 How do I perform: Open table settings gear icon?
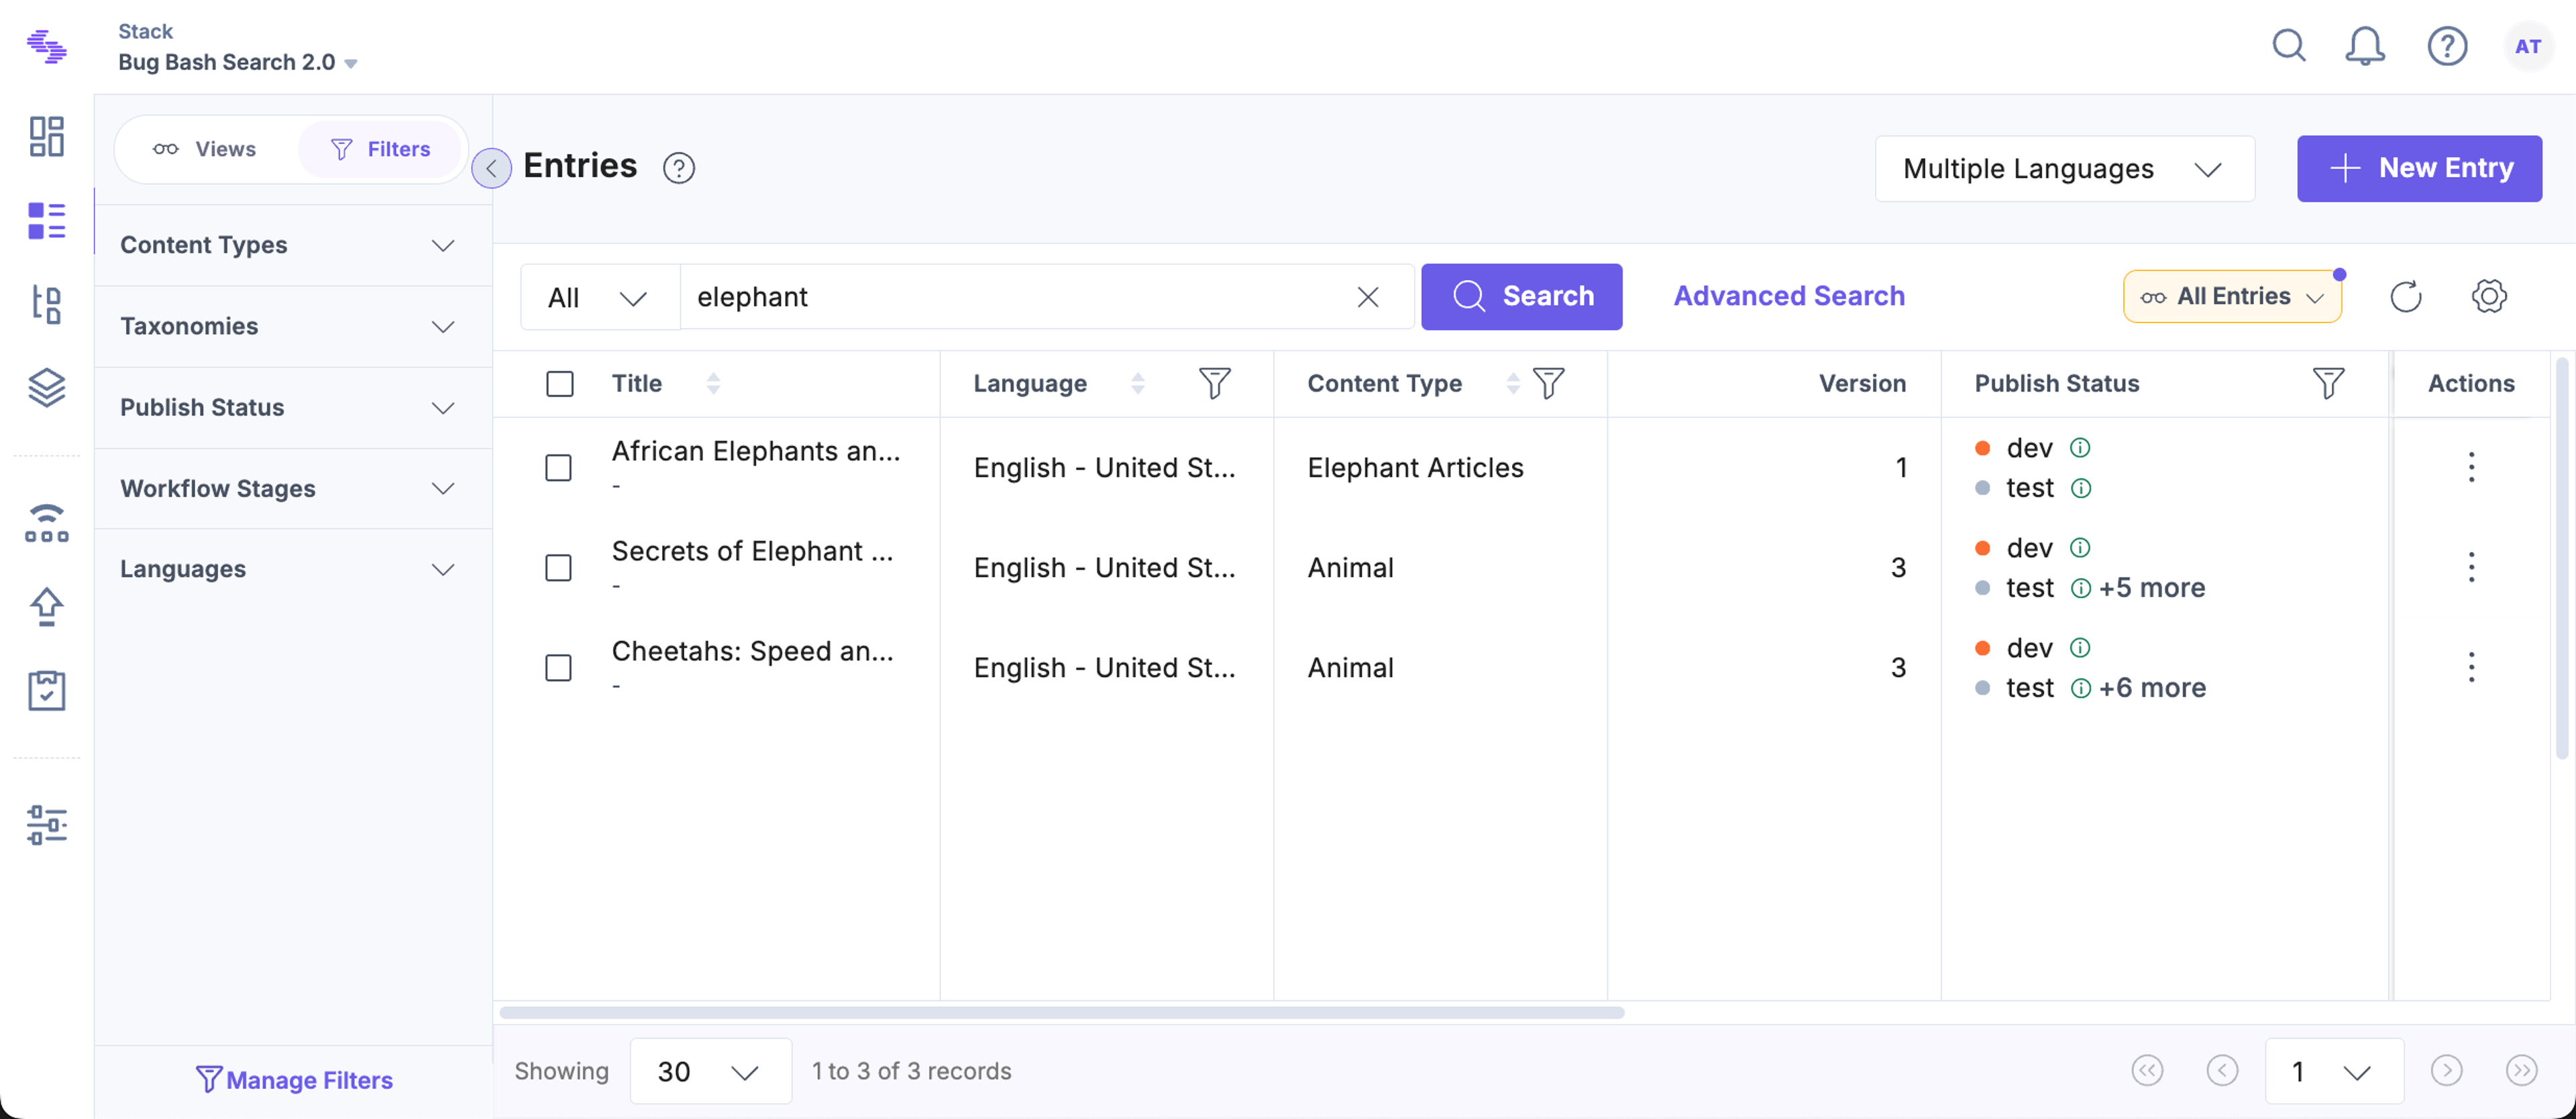[2489, 297]
